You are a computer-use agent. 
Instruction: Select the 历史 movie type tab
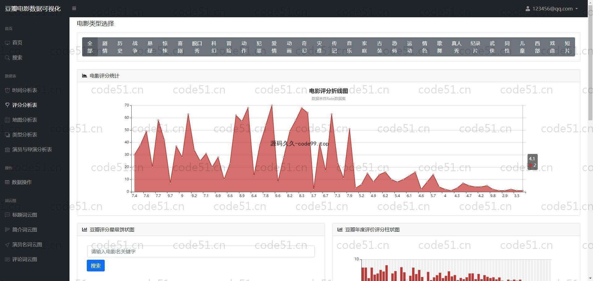pyautogui.click(x=120, y=47)
